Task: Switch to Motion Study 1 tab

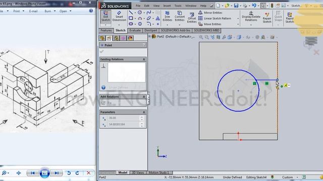Action: [158, 172]
